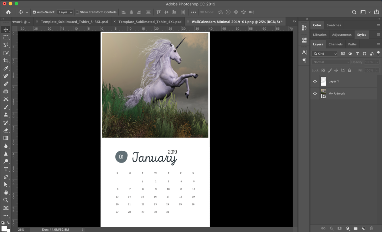Select the Type tool
The height and width of the screenshot is (232, 382).
click(x=6, y=169)
